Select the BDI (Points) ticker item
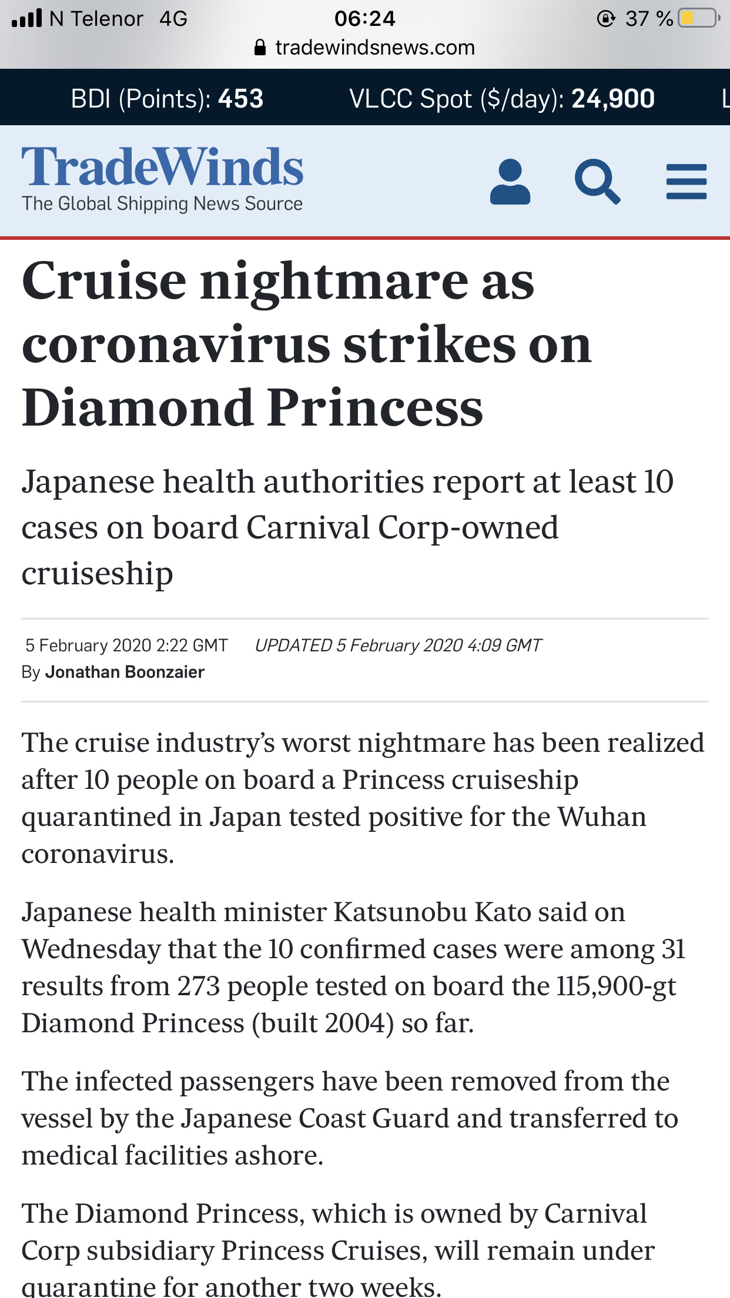The image size is (730, 1298). [167, 98]
